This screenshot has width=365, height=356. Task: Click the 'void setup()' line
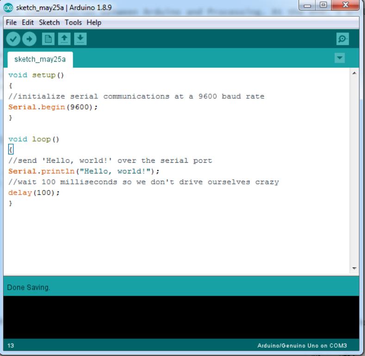[x=36, y=75]
